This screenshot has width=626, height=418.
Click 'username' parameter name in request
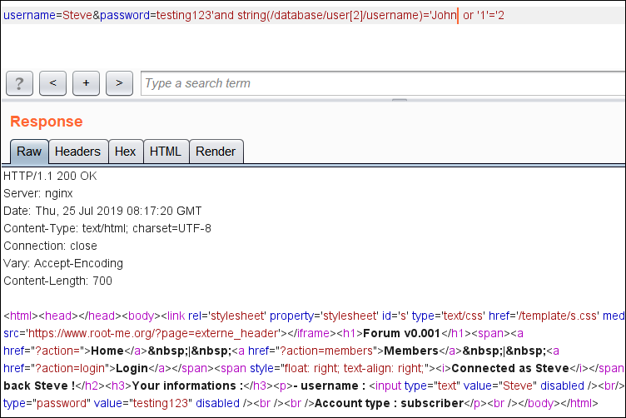(x=29, y=15)
